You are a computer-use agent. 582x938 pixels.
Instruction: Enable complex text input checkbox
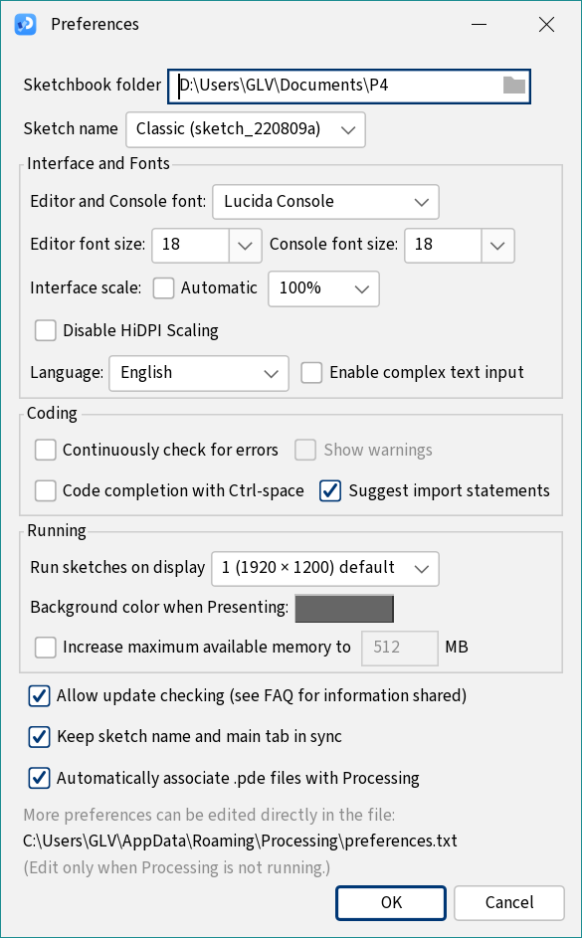coord(311,373)
